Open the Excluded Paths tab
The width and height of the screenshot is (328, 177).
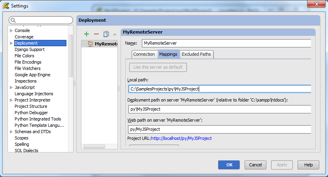point(196,54)
